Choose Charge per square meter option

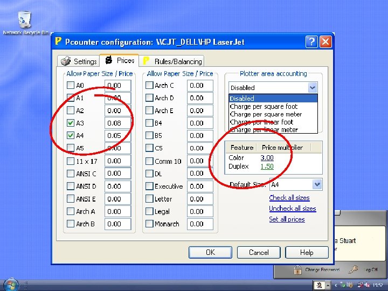pyautogui.click(x=273, y=114)
